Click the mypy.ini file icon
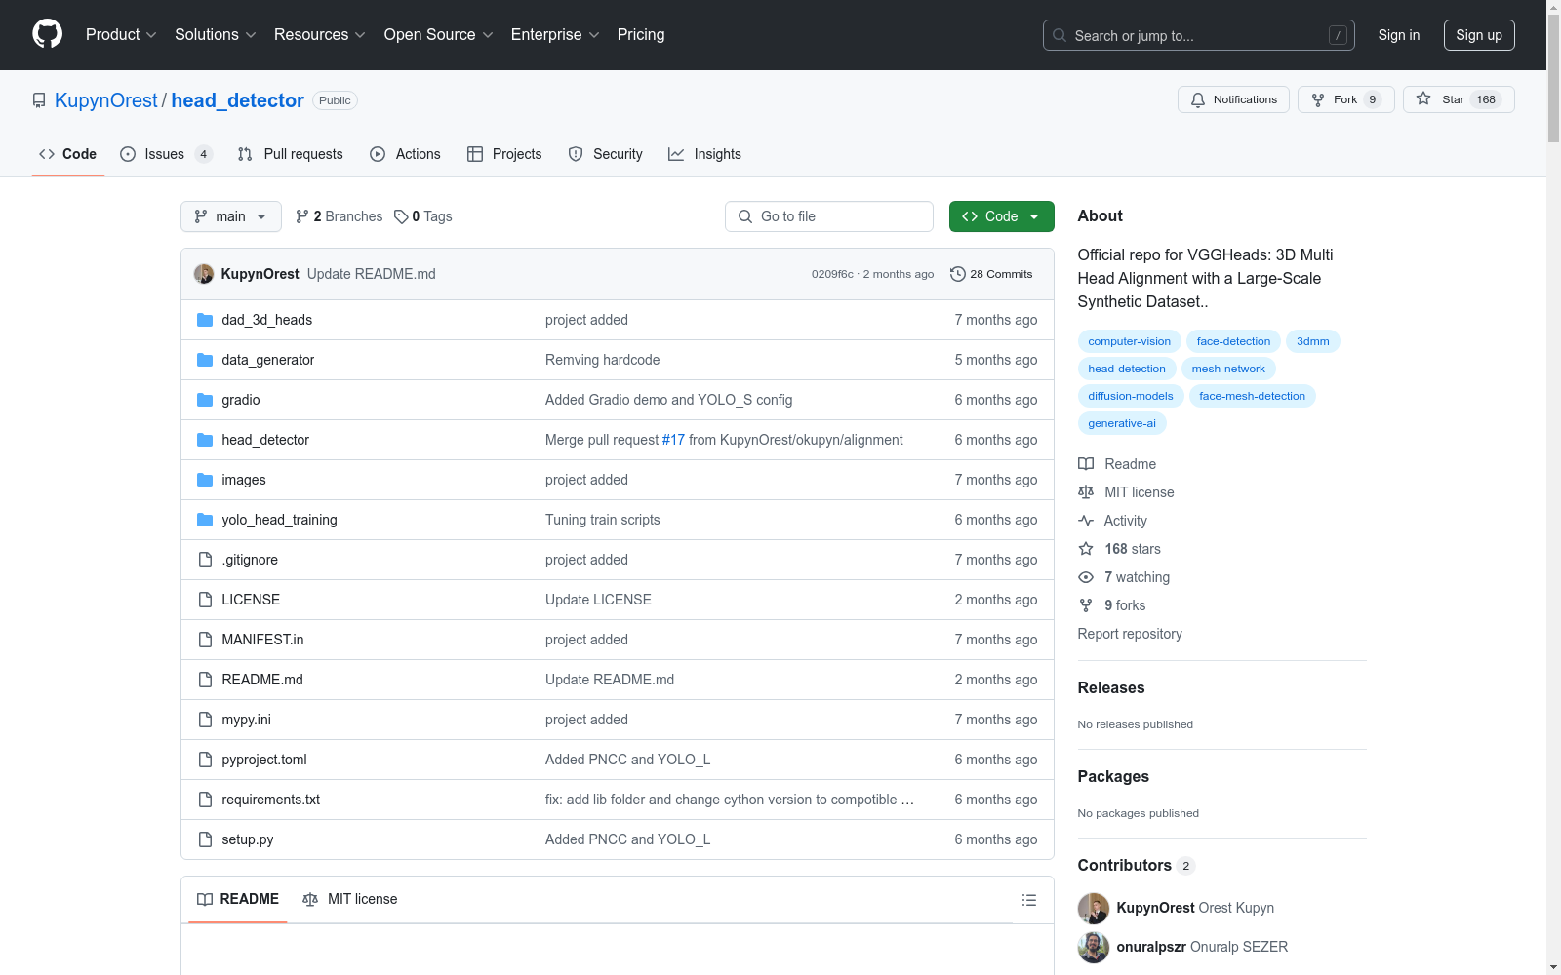The image size is (1561, 975). 205,720
